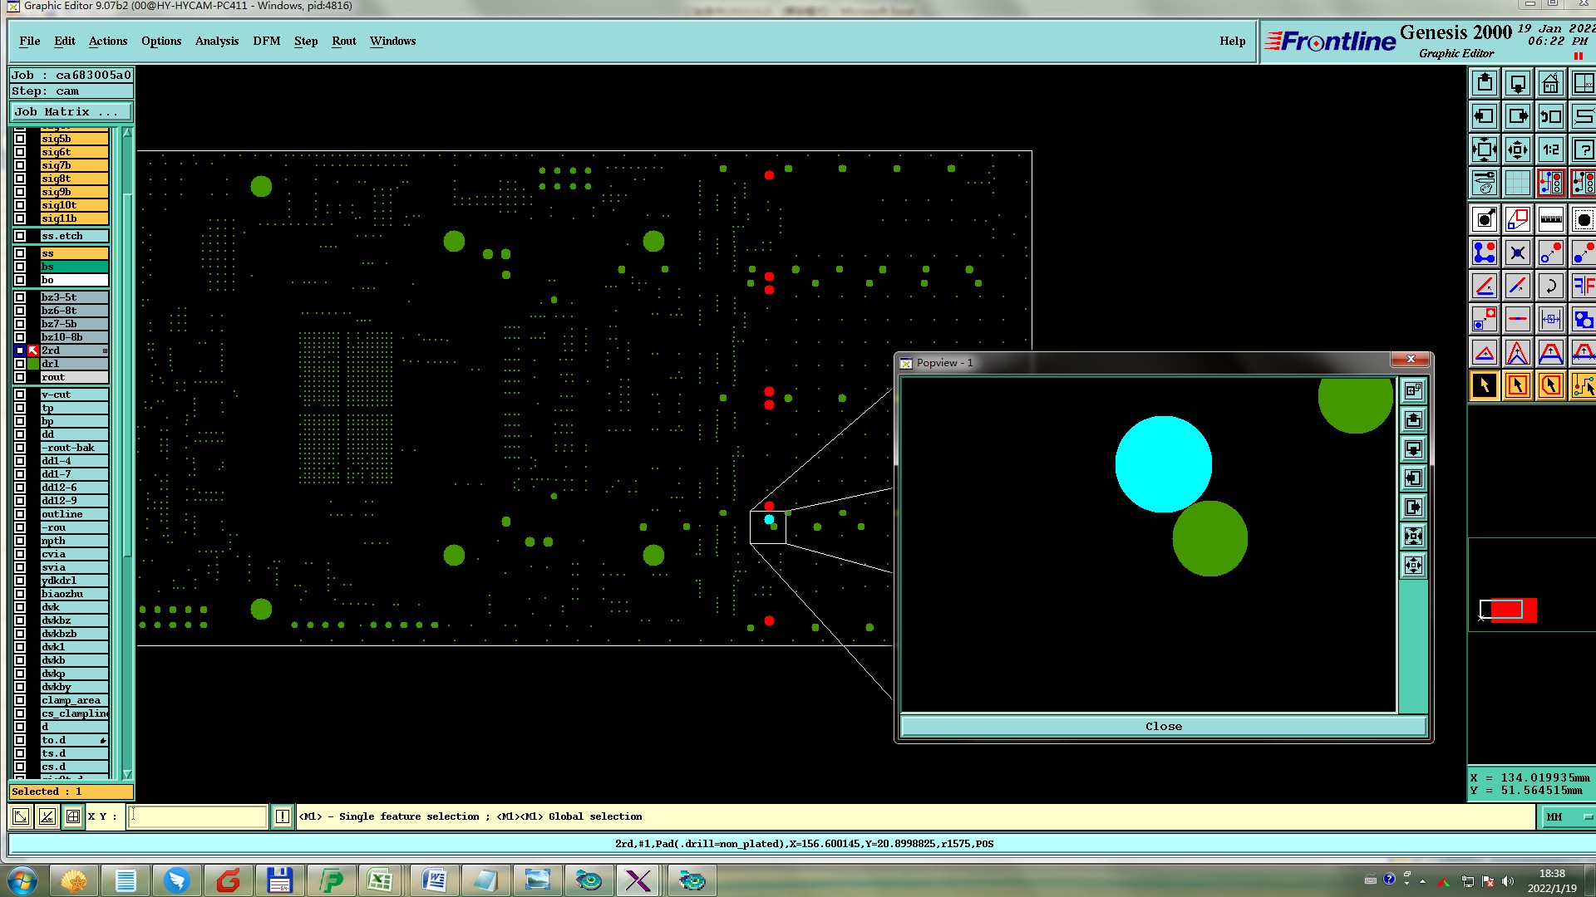Open the Analysis menu
1596x897 pixels.
click(x=216, y=41)
